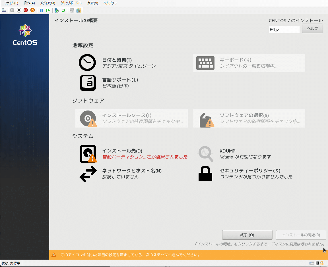
Task: Pause the virtual machine via toolbar
Action: coord(42,10)
